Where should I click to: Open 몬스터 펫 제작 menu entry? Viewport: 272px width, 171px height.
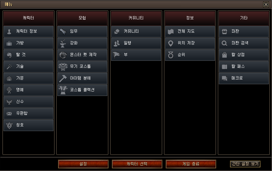(x=82, y=55)
